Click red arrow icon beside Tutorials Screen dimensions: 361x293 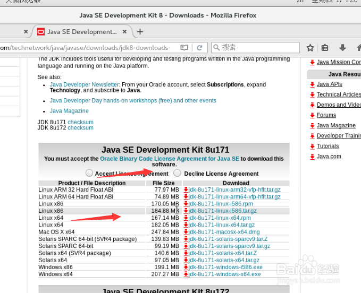[312, 146]
